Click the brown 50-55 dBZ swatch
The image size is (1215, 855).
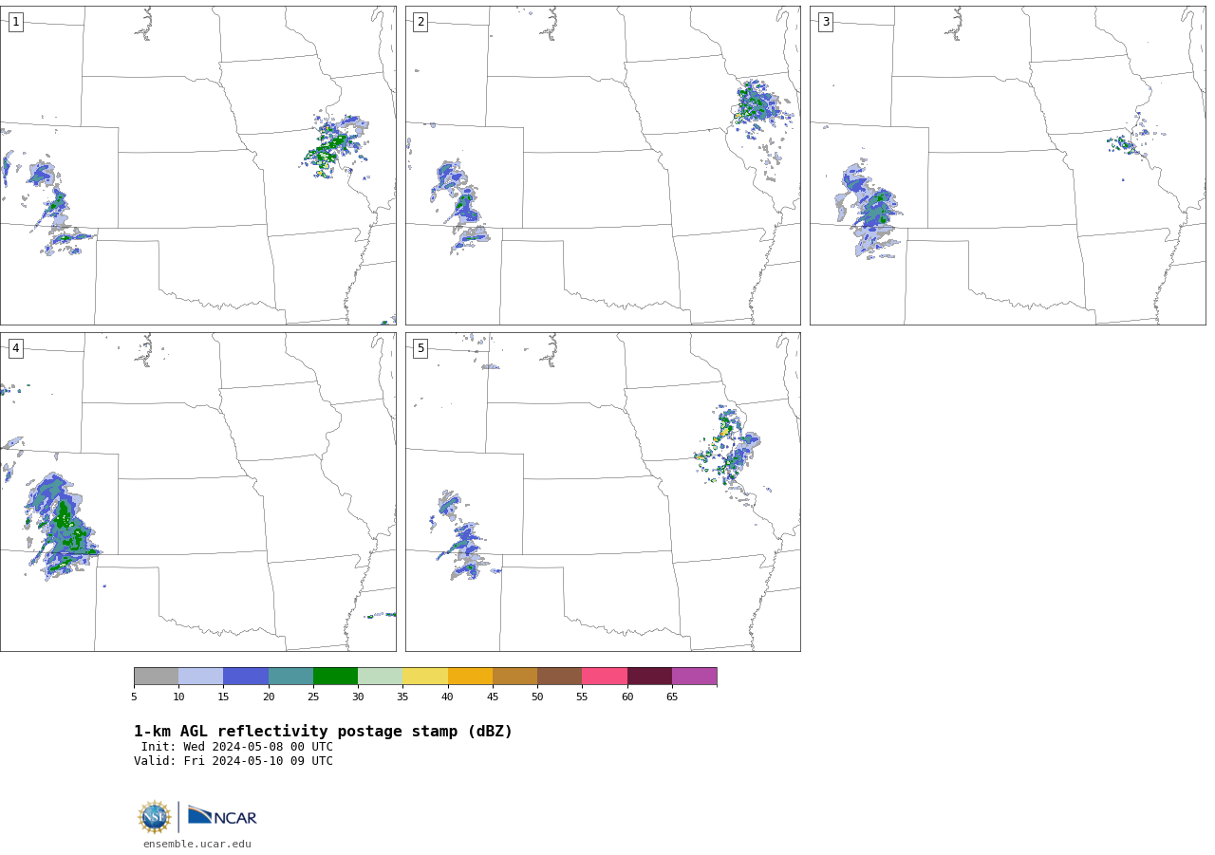tap(559, 677)
